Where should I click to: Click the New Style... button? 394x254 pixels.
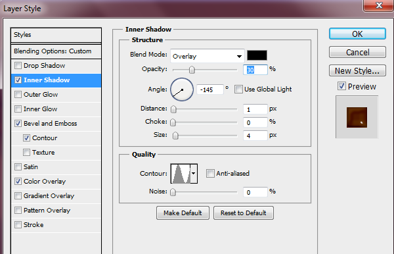tap(357, 70)
